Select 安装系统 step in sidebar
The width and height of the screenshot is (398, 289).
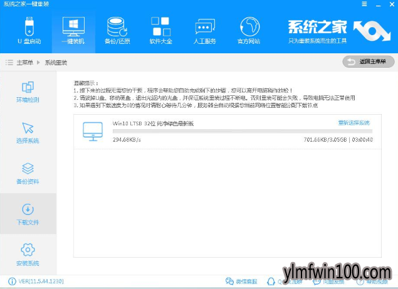click(x=28, y=255)
